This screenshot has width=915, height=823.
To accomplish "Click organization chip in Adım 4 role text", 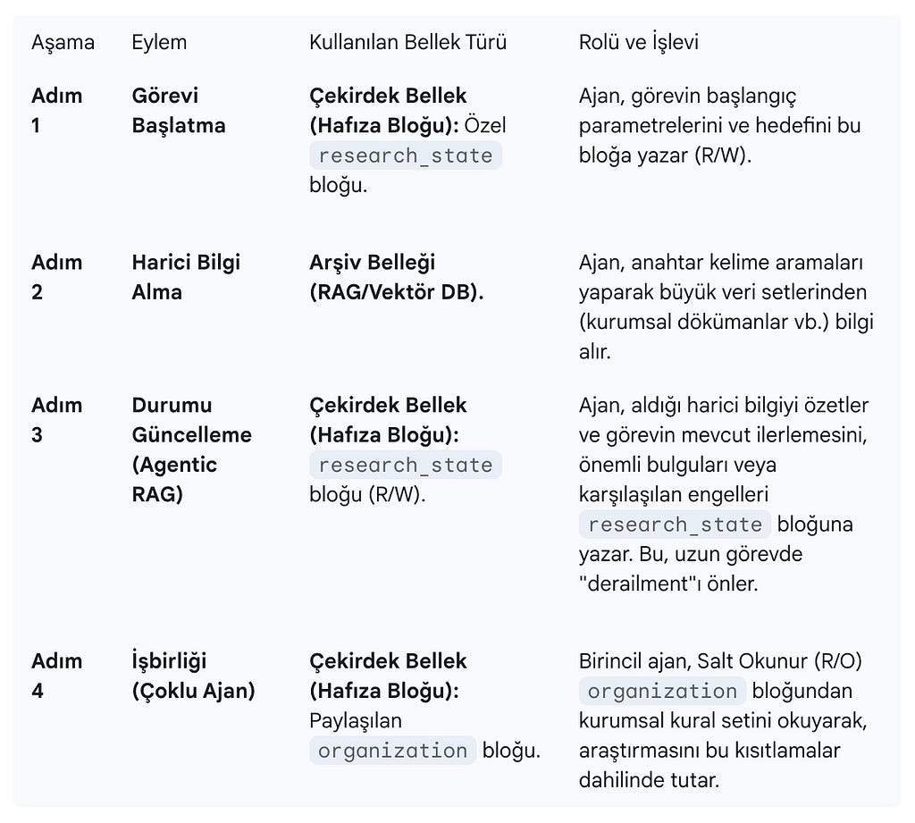I will click(662, 691).
